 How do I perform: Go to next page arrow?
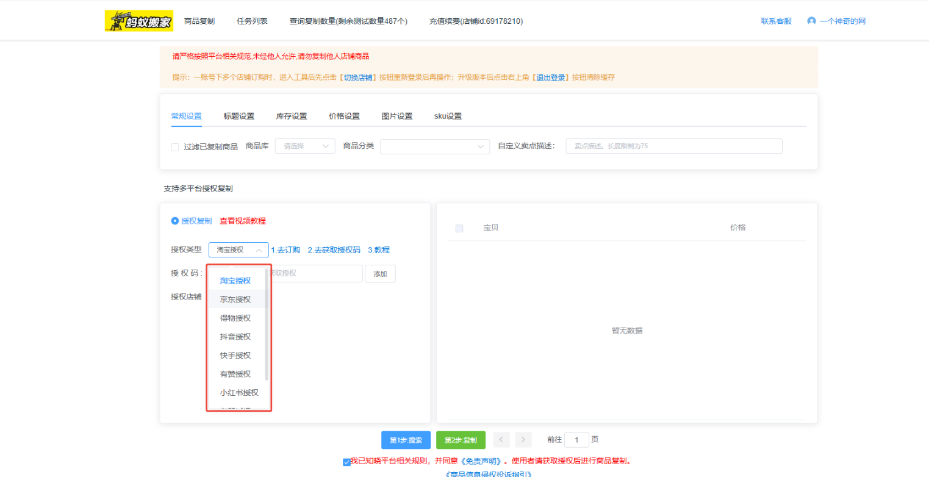[x=523, y=440]
